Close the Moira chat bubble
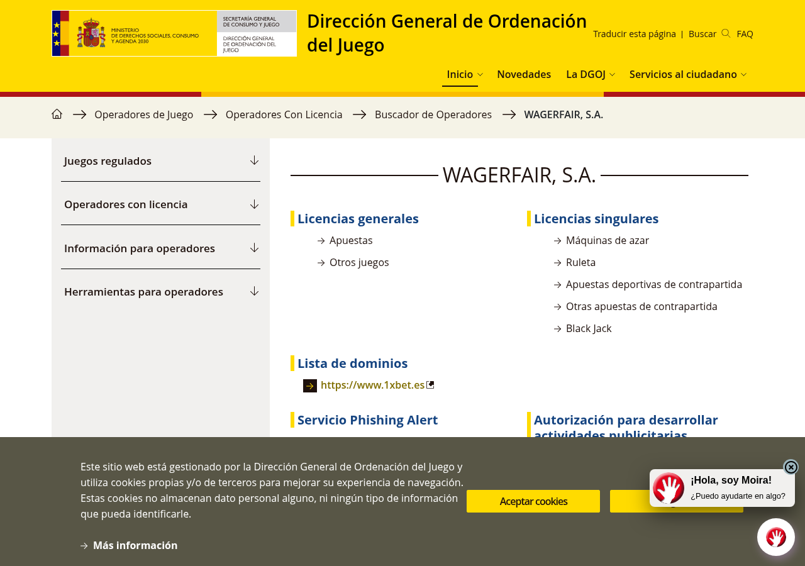The image size is (805, 566). click(x=791, y=467)
